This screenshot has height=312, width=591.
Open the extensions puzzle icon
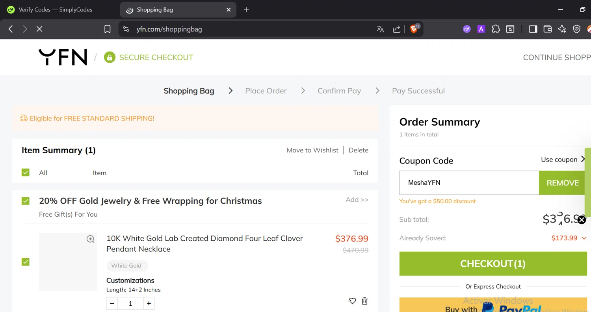496,29
